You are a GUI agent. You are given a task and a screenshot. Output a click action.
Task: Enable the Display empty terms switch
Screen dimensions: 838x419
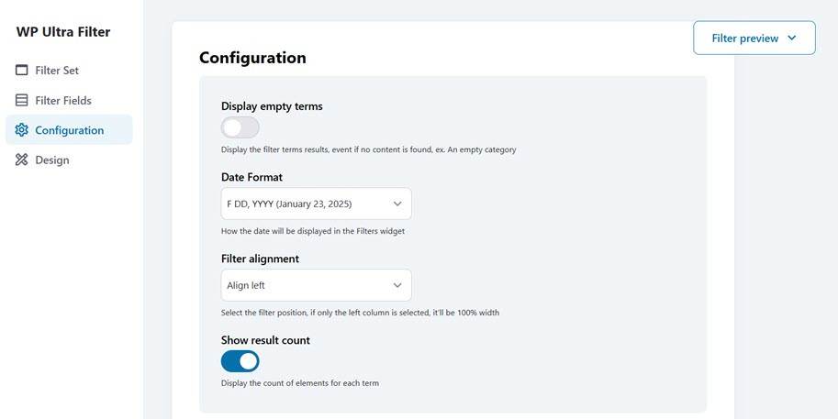coord(240,127)
